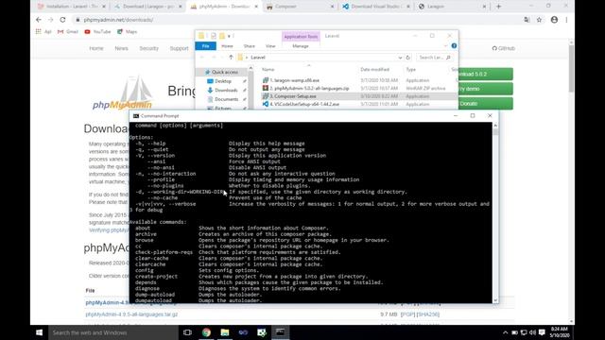Click the SHA256 link for the tar.gz file
Screen dimensions: 605x340
pyautogui.click(x=428, y=314)
